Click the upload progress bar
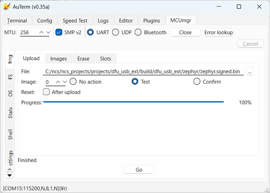Image resolution: width=270 pixels, height=193 pixels. click(134, 102)
